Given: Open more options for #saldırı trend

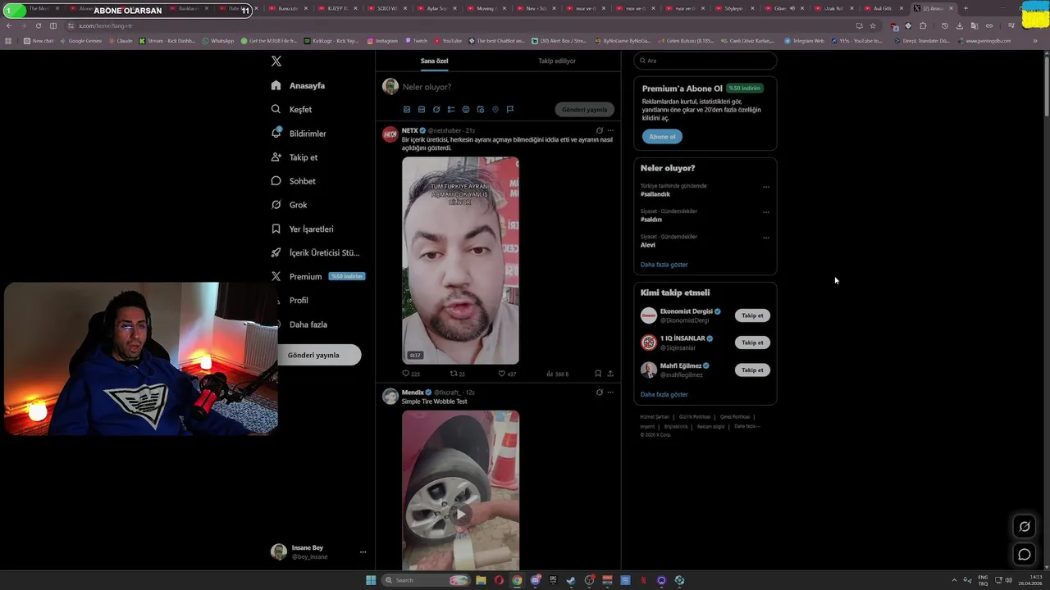Looking at the screenshot, I should point(766,212).
